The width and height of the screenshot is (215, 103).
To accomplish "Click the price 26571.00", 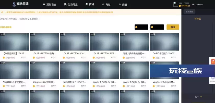I will point(160,58).
